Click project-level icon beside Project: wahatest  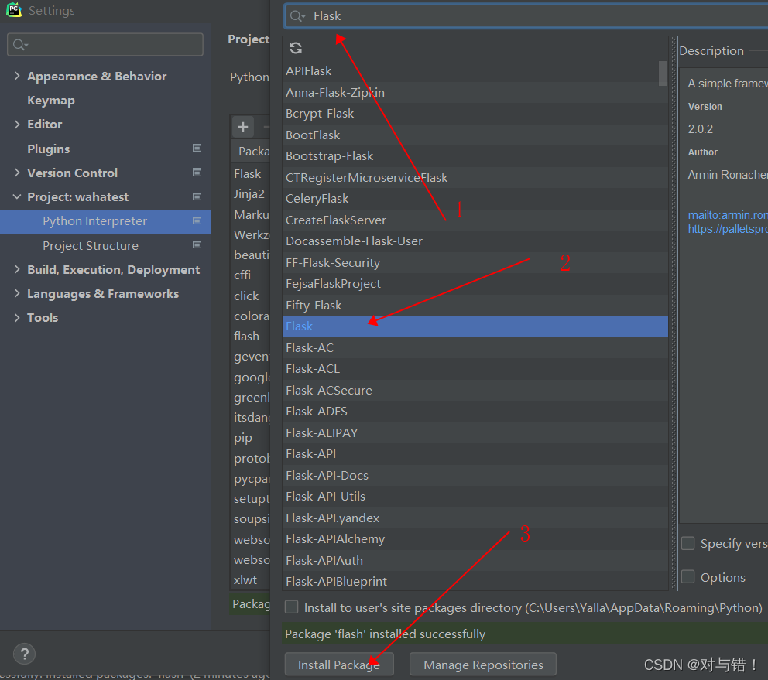coord(197,196)
